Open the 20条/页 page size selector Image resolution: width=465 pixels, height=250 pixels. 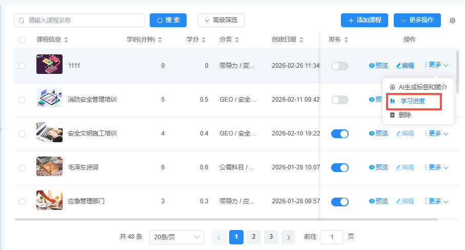(x=177, y=237)
